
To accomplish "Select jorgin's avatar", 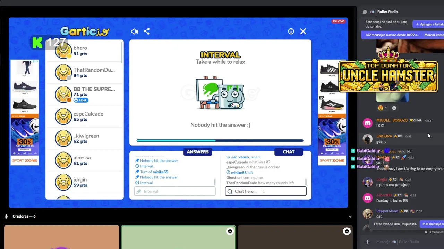I will 63,182.
